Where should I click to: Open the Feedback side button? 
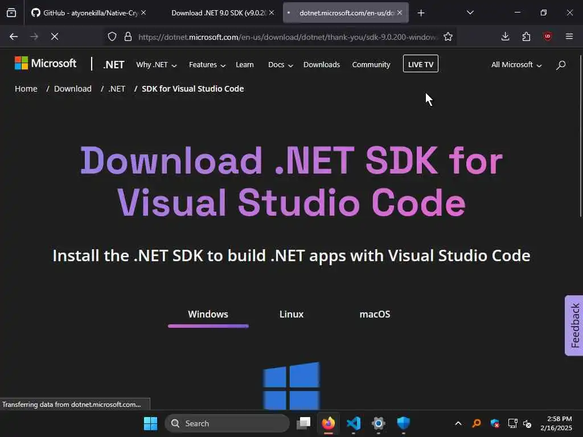574,325
